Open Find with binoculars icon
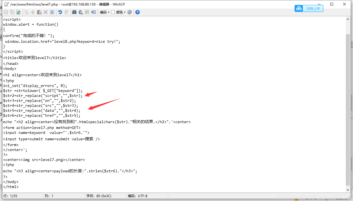Viewport: 353px width, 201px height. click(x=74, y=12)
